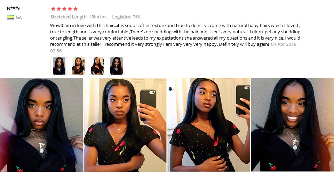
Task: Select the large front-facing mirror selfie photo
Action: tap(125, 125)
